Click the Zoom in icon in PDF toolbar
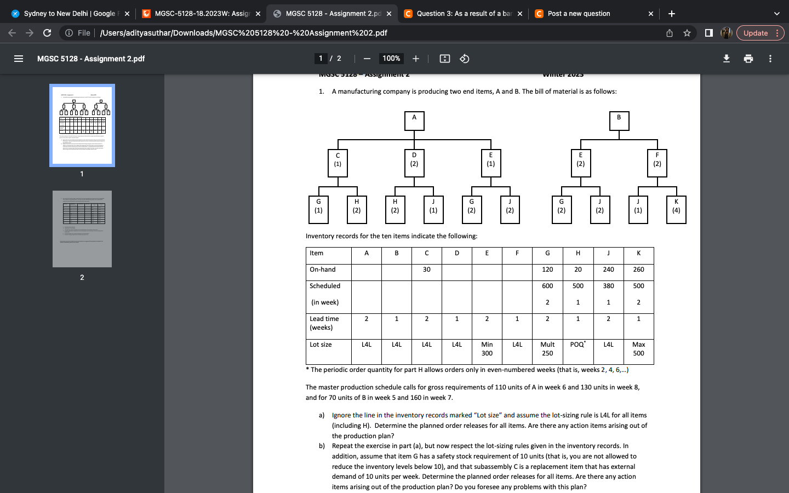This screenshot has height=493, width=789. 416,59
